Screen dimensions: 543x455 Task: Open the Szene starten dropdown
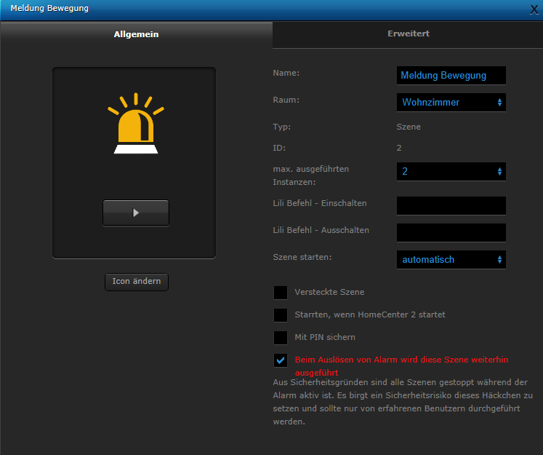(x=451, y=260)
